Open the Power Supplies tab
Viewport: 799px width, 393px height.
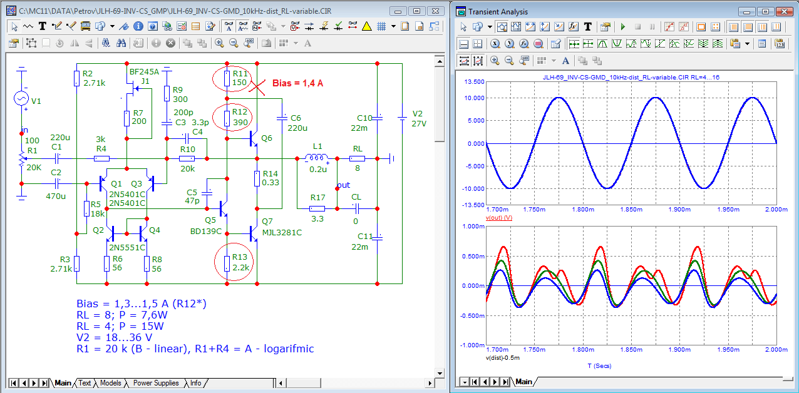coord(156,383)
